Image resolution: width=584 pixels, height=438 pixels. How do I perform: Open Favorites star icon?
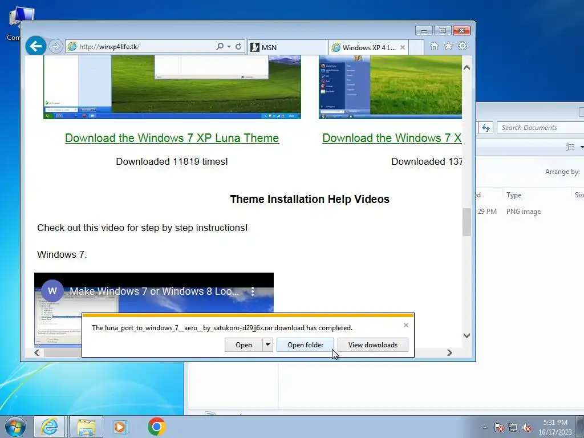pyautogui.click(x=448, y=46)
